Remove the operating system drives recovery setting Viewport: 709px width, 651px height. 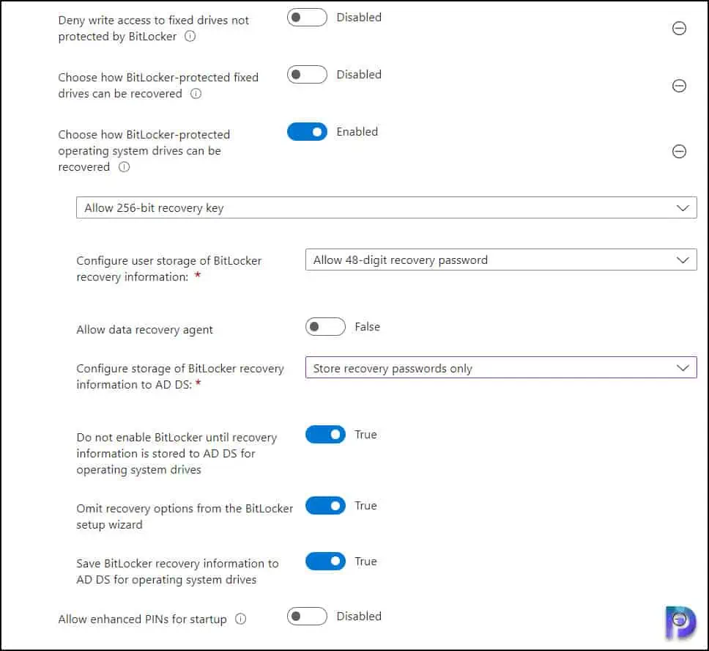(x=679, y=151)
